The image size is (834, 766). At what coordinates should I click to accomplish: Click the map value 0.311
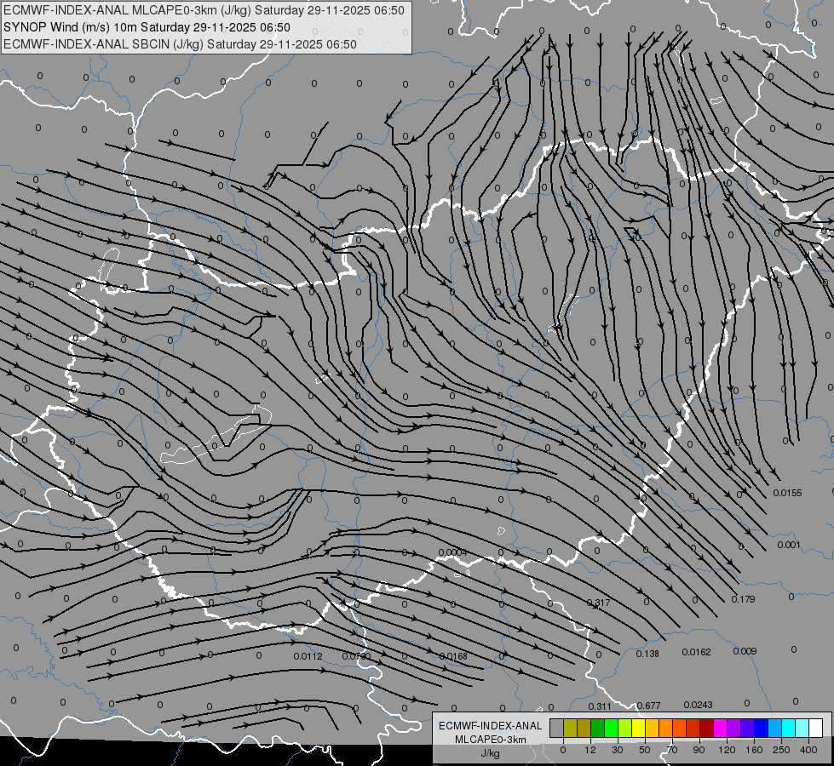pos(600,706)
